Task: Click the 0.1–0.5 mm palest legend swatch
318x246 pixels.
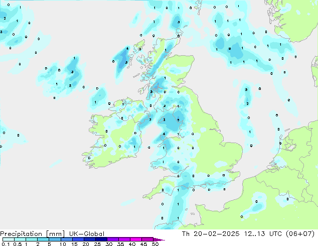Action: [9, 239]
